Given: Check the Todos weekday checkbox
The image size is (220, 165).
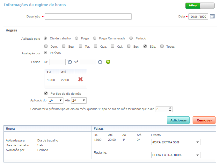Looking at the screenshot, I should 162,46.
